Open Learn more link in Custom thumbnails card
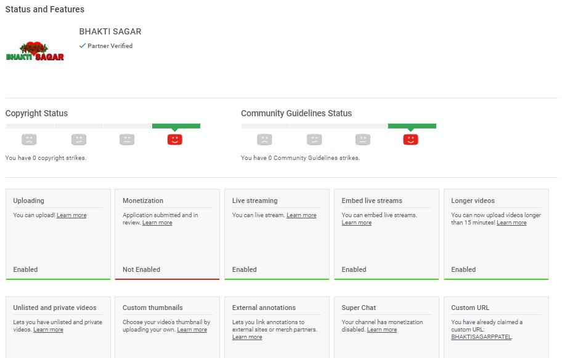Viewport: 565px width, 358px height. coord(192,330)
